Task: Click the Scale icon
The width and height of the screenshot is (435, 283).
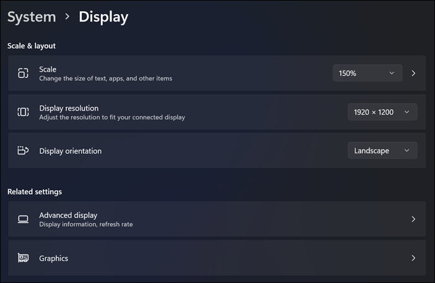Action: pos(23,74)
